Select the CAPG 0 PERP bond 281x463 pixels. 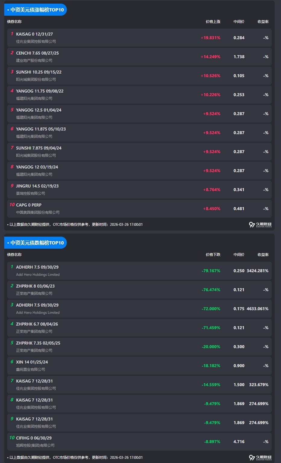pos(29,205)
